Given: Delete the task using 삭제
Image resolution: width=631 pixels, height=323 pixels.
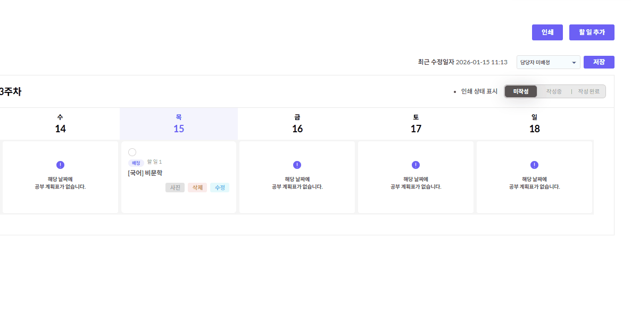Looking at the screenshot, I should click(197, 188).
